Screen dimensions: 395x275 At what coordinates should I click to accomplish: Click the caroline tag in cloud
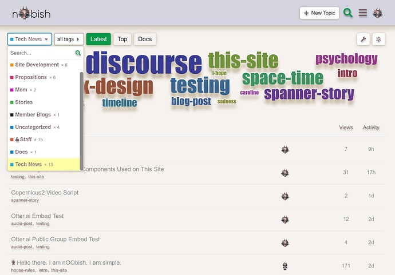point(250,93)
